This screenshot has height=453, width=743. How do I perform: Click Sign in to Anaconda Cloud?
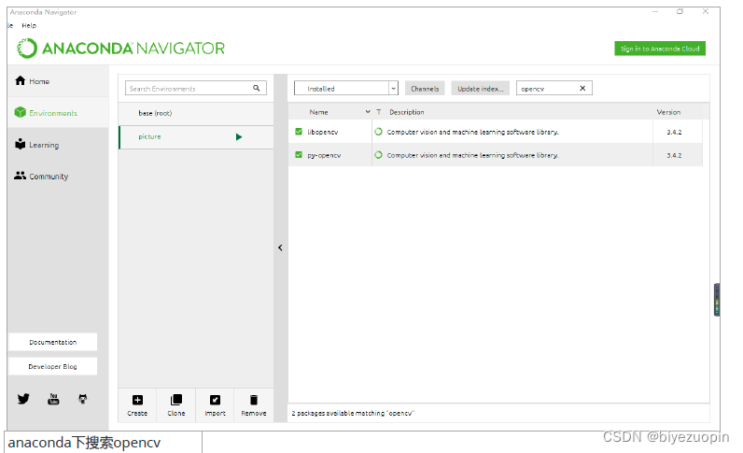click(x=660, y=49)
